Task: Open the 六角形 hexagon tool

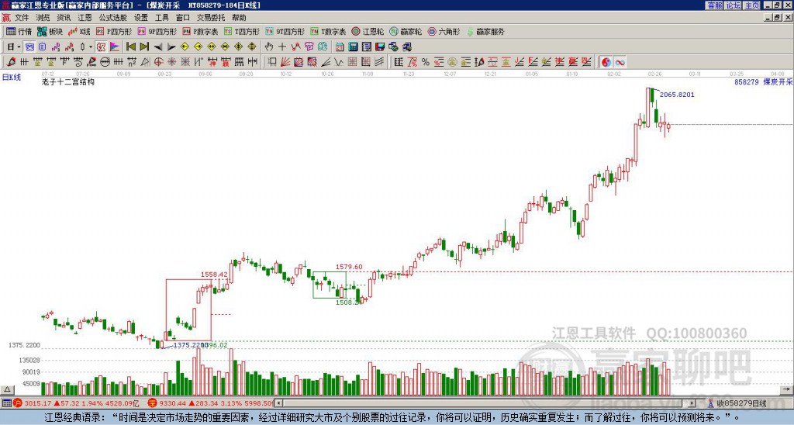Action: (444, 31)
